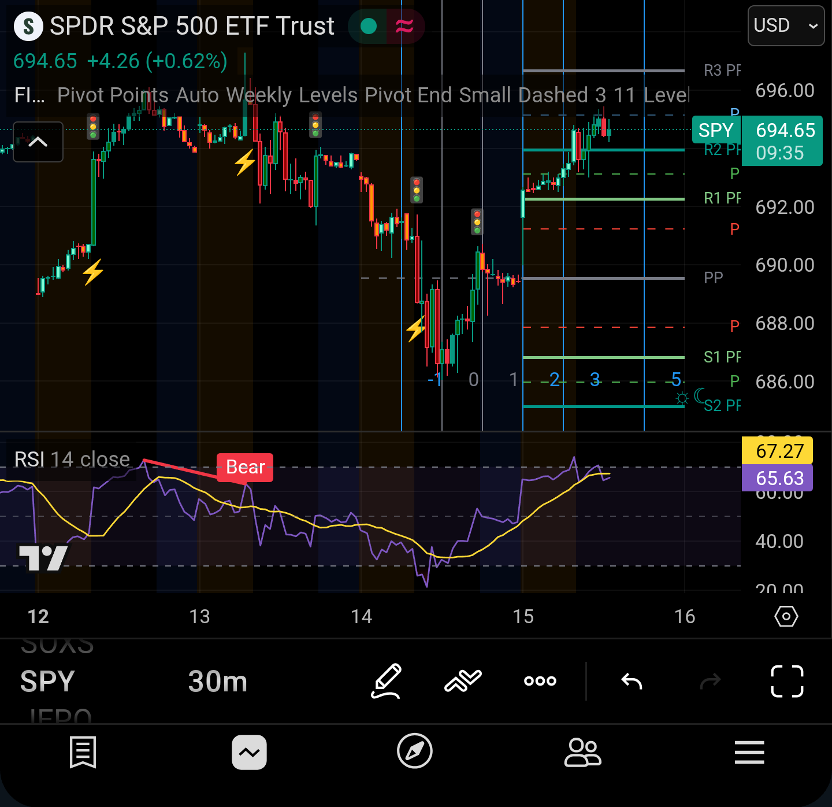Tap the date label 16 on time axis
Image resolution: width=832 pixels, height=807 pixels.
pyautogui.click(x=685, y=617)
